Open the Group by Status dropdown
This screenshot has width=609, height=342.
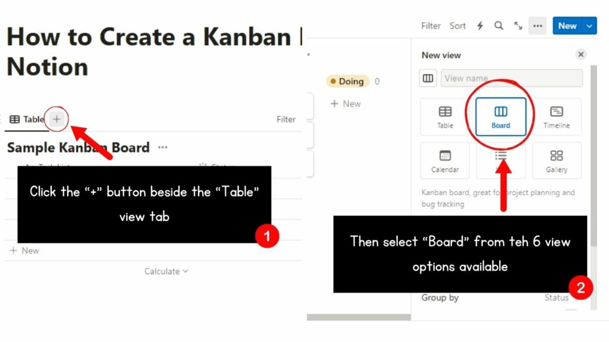(556, 297)
